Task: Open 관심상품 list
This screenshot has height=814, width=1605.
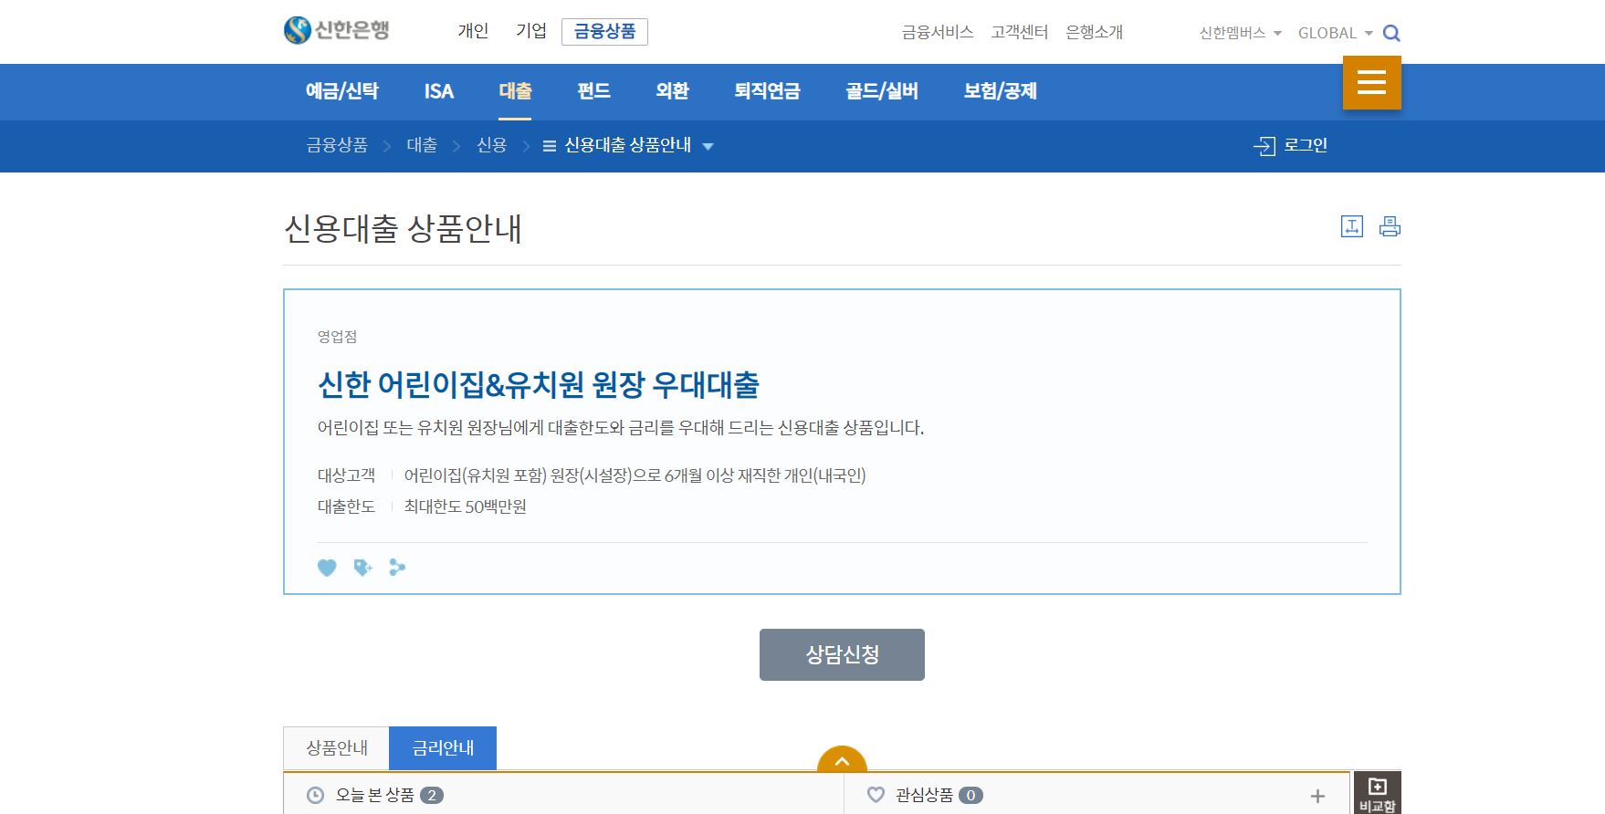Action: click(x=925, y=795)
